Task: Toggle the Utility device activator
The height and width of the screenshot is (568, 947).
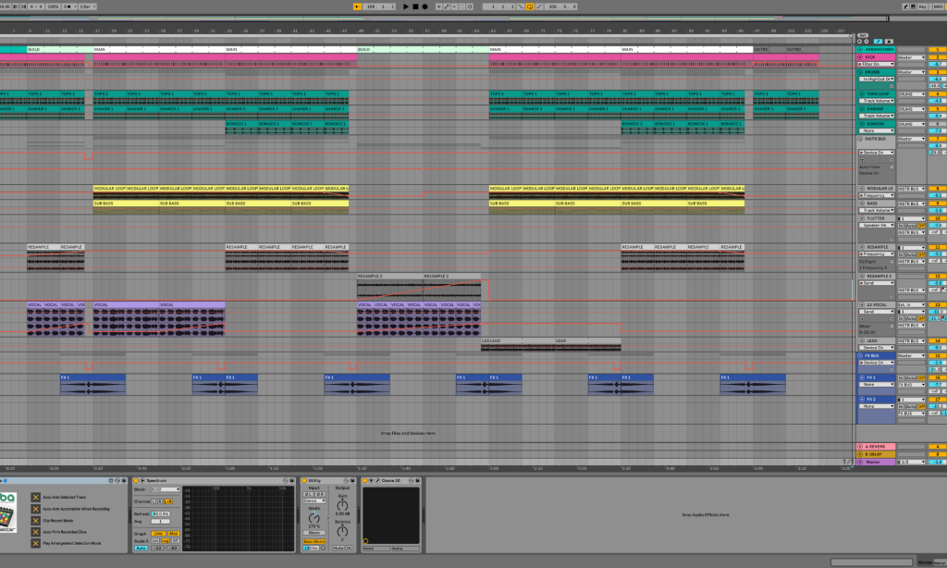Action: click(305, 481)
